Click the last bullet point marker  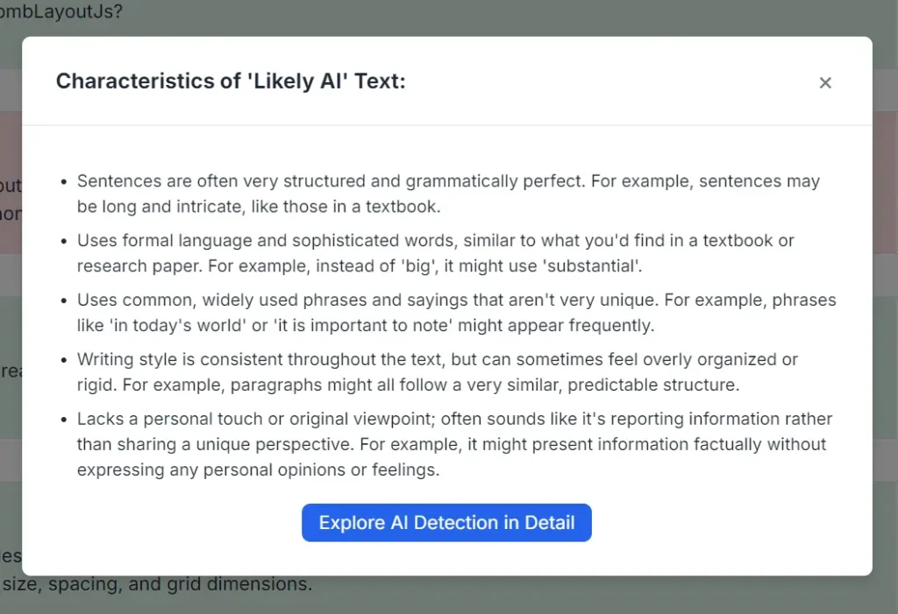pyautogui.click(x=62, y=419)
